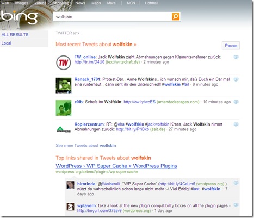Click 'Top links shared in Tweets' heading
The image size is (254, 218).
tap(103, 158)
